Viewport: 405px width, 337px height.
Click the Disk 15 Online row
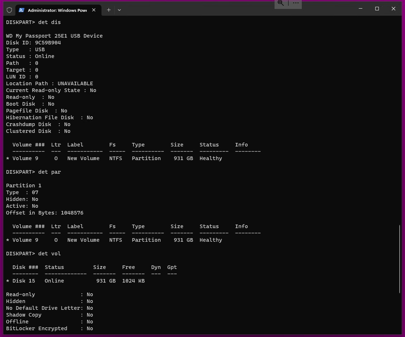(75, 281)
